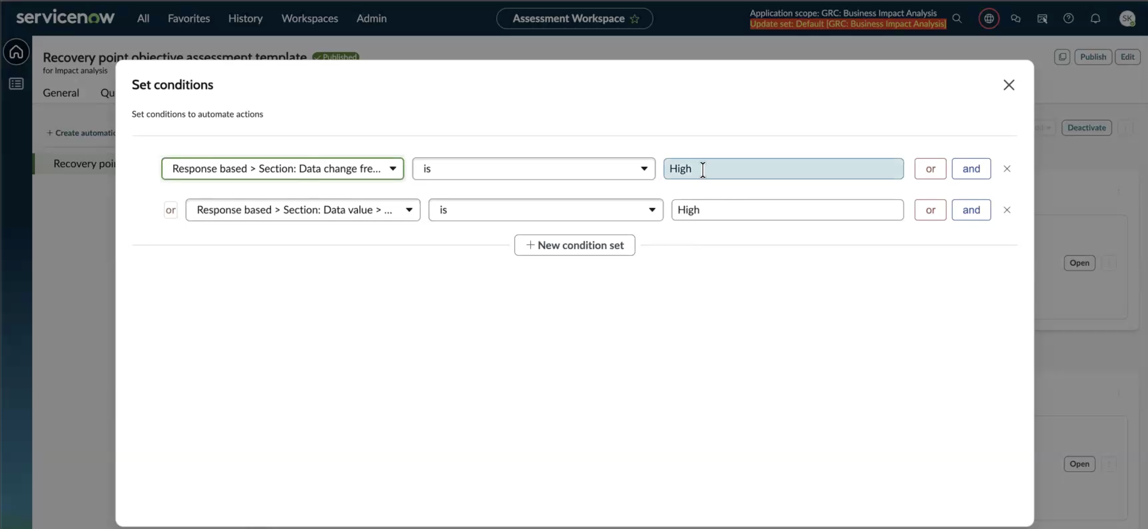This screenshot has width=1148, height=529.
Task: Close the Set conditions dialog
Action: pyautogui.click(x=1009, y=85)
